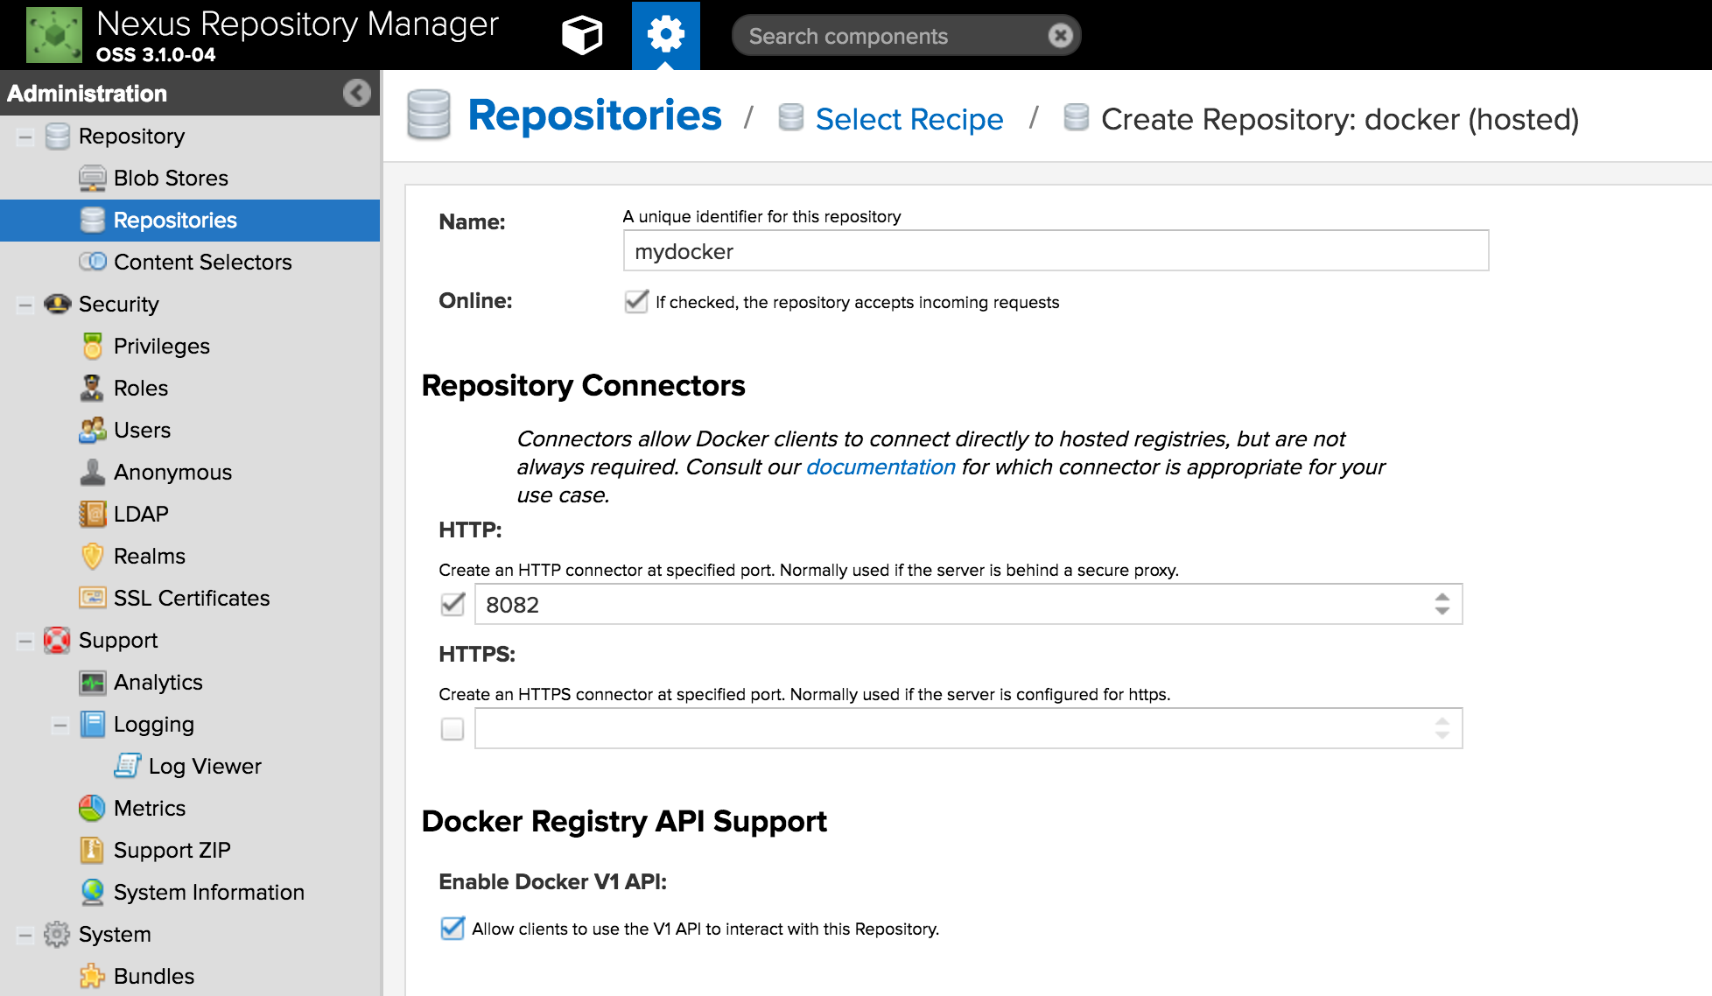Collapse the Security tree node
Viewport: 1712px width, 996px height.
[25, 305]
